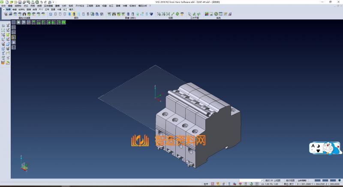343x187 pixels.
Task: Open the 分析 (Analysis) menu
Action: 64,6
